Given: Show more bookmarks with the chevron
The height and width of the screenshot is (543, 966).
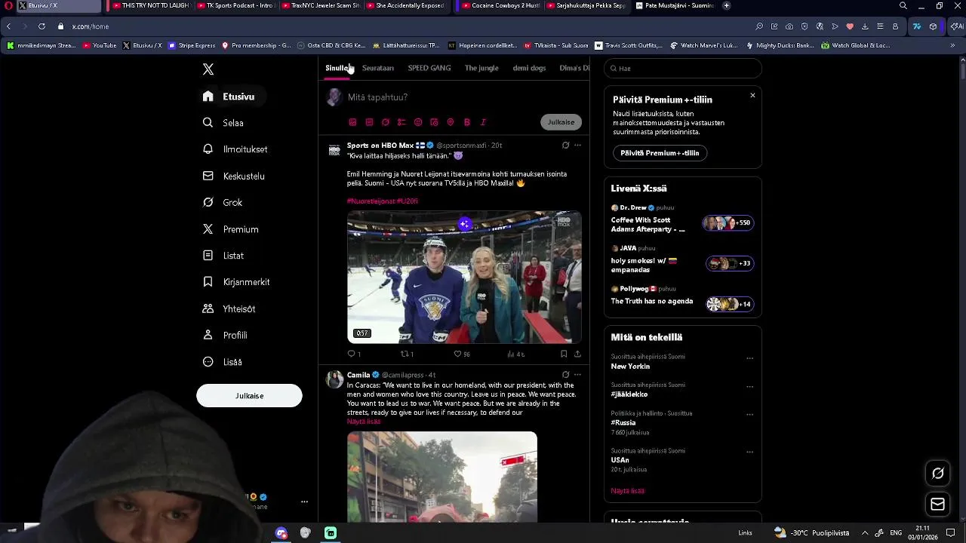Looking at the screenshot, I should coord(952,45).
